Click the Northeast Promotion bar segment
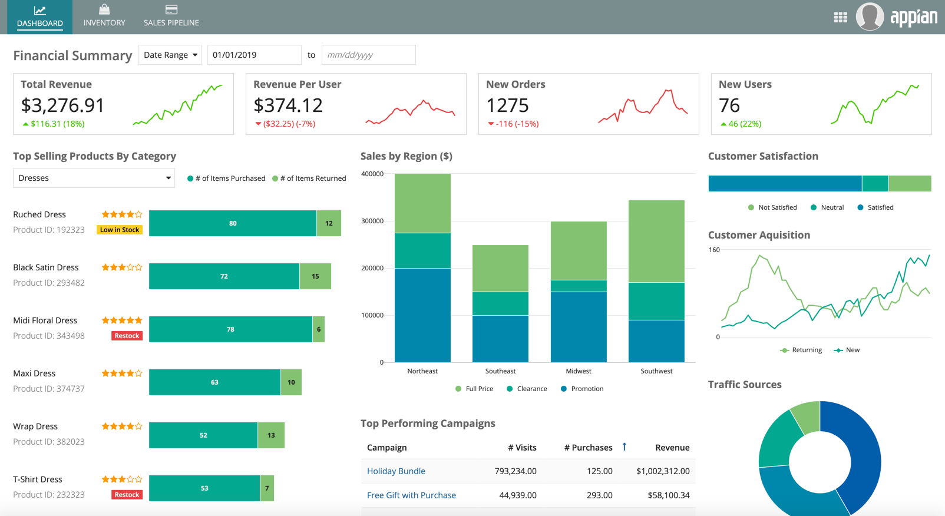945x516 pixels. pos(422,315)
